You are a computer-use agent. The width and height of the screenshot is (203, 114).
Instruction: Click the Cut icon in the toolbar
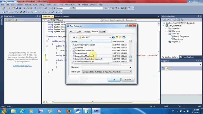tap(24, 8)
